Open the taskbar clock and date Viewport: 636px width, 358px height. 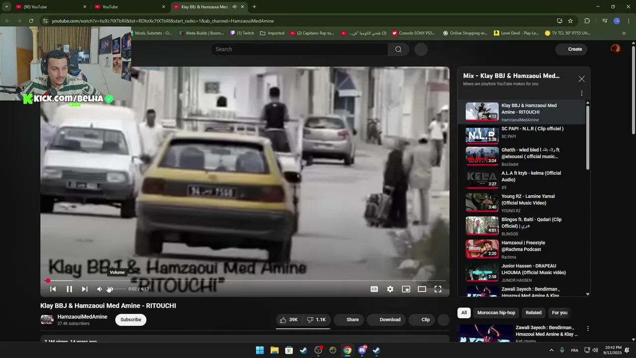[x=614, y=351]
